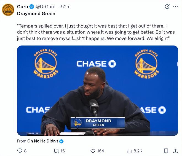Click the blue verified badge next to Guru
The height and width of the screenshot is (156, 182).
(32, 7)
